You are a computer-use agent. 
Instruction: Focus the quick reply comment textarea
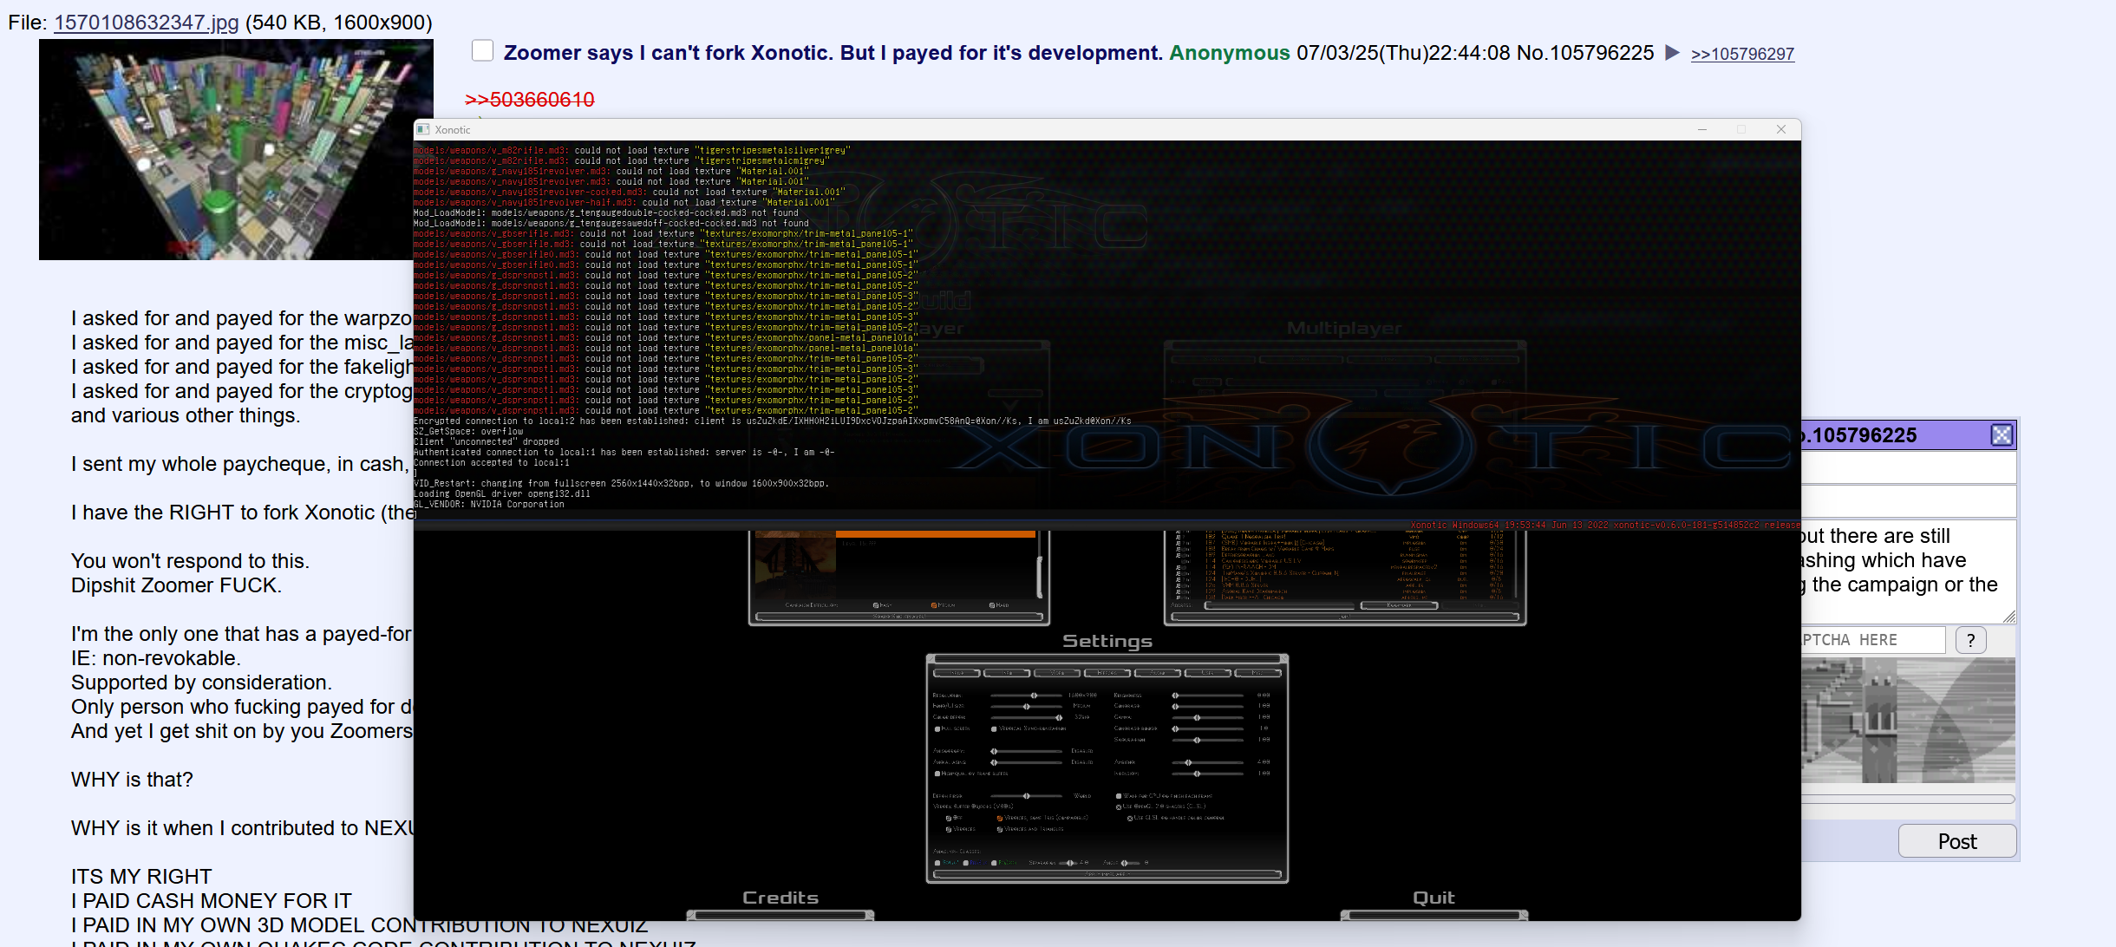coord(1908,571)
